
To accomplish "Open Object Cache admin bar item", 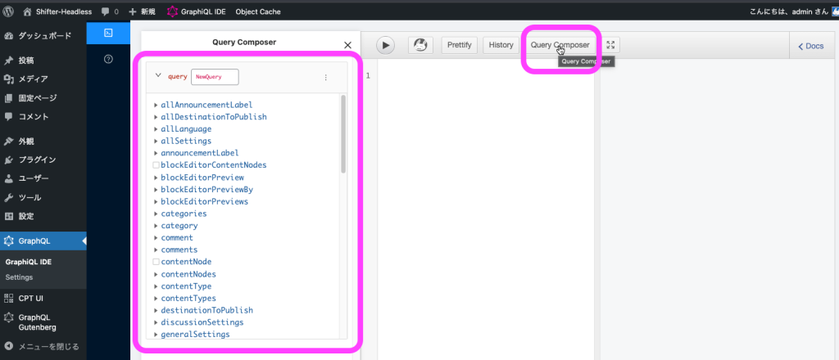I will (x=258, y=11).
